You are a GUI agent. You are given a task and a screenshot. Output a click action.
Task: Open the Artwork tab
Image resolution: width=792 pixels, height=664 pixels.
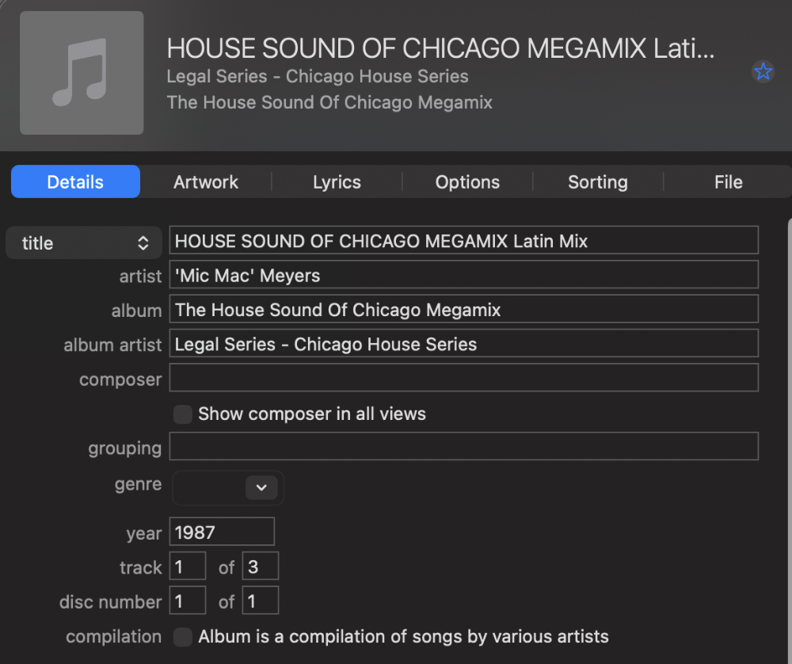pos(206,182)
